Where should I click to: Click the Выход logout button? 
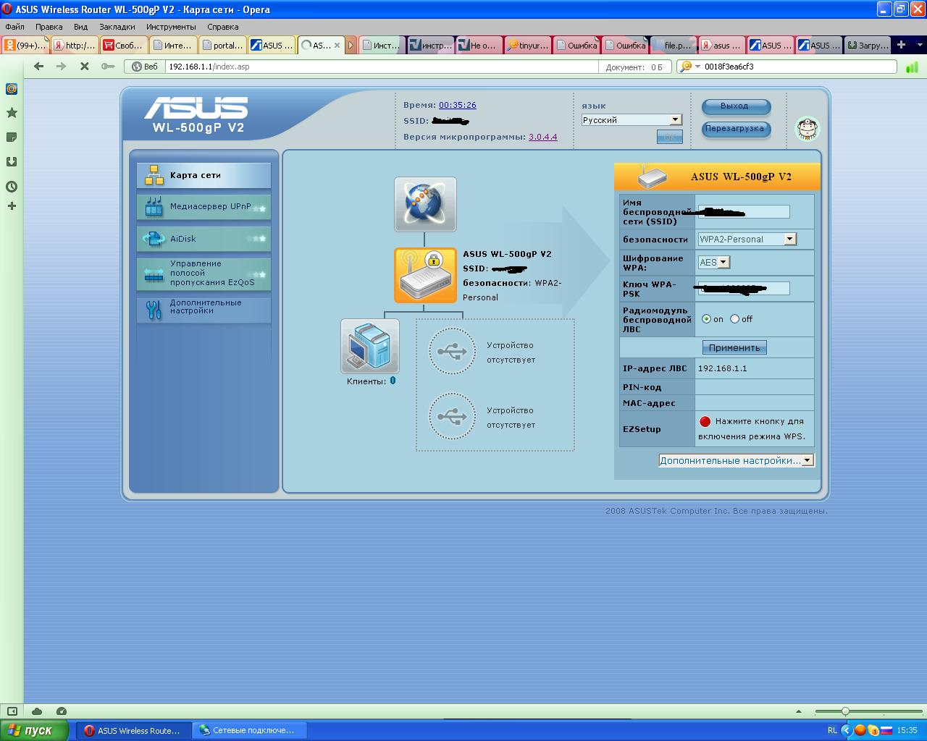point(735,106)
